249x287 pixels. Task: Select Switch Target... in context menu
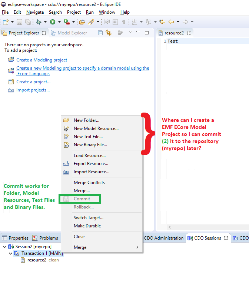(102, 218)
